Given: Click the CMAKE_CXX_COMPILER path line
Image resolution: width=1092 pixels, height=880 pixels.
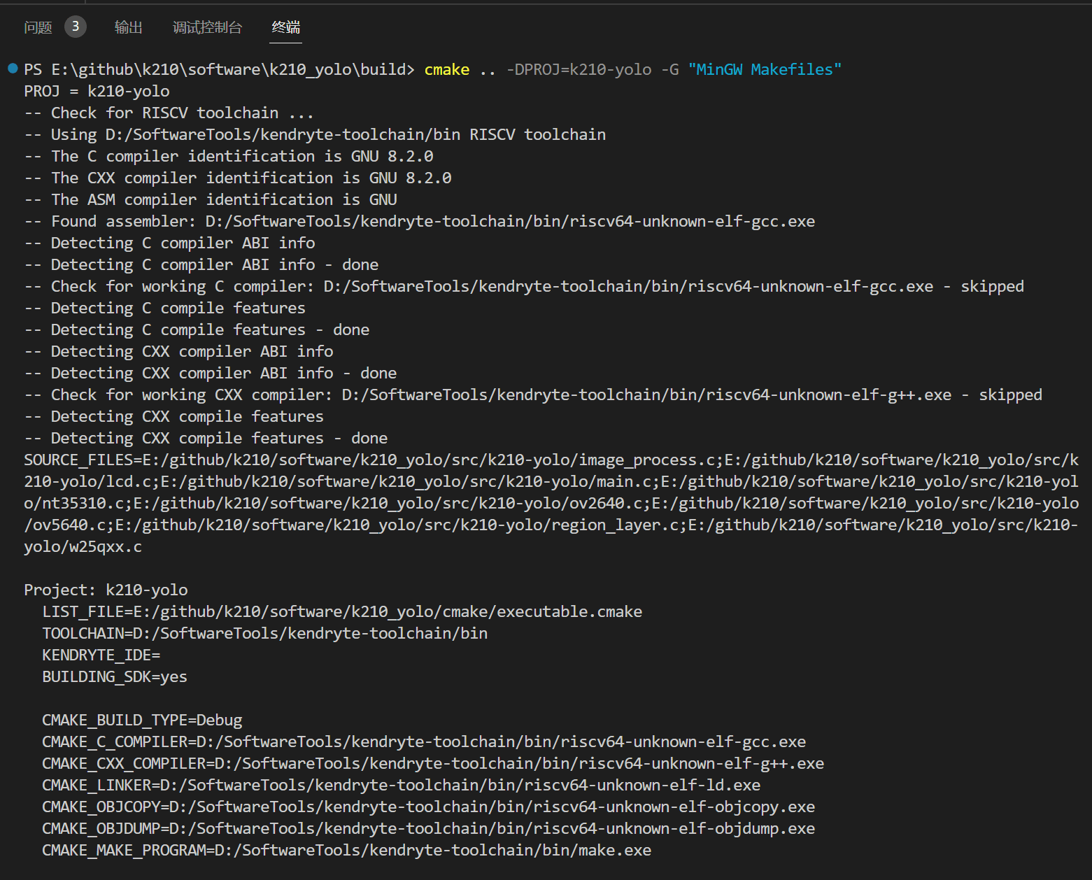Looking at the screenshot, I should (x=433, y=764).
